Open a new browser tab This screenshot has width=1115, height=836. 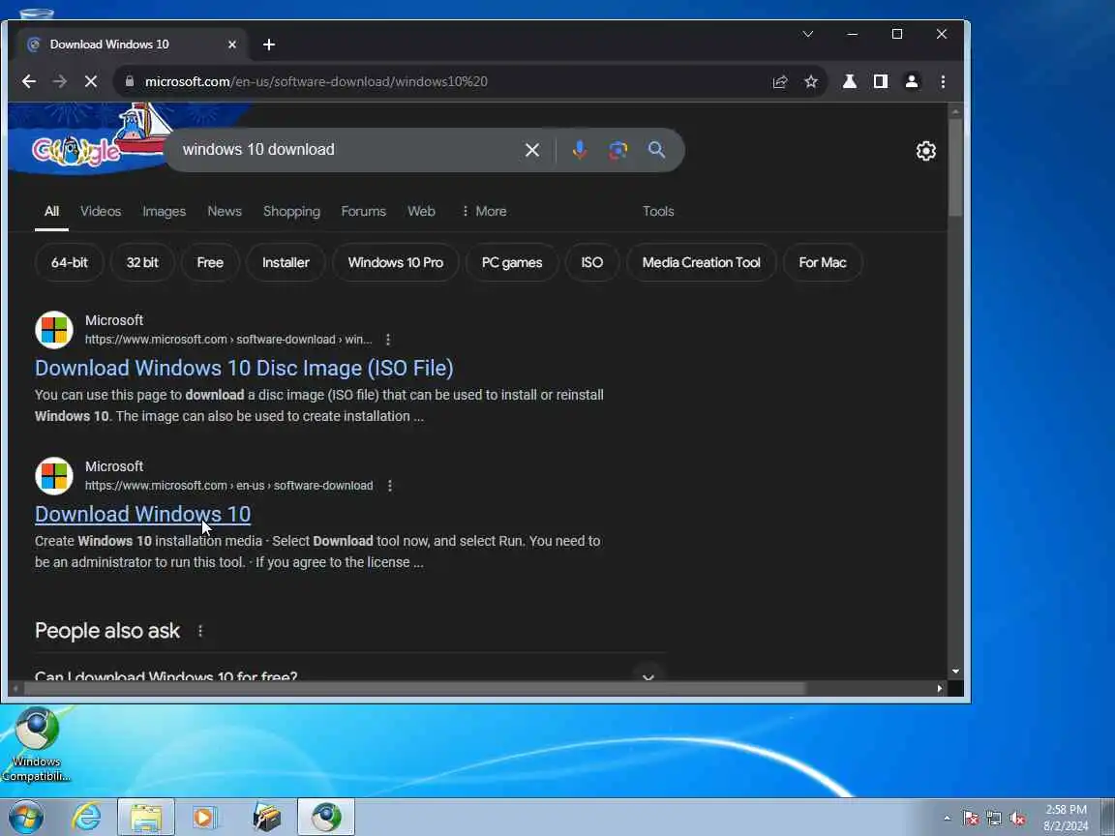pyautogui.click(x=269, y=45)
